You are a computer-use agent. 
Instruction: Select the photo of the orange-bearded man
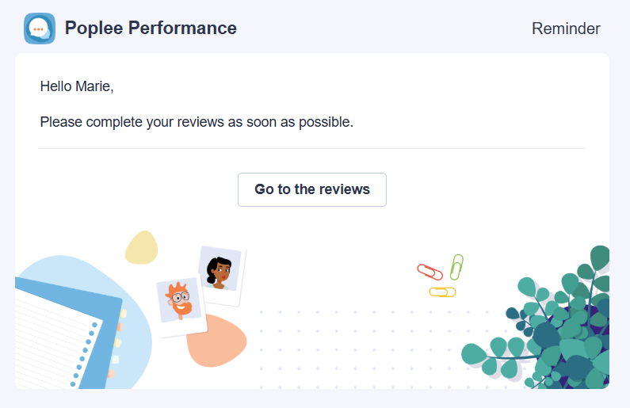coord(181,303)
